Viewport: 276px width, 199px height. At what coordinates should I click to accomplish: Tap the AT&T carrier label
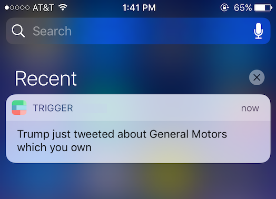click(43, 8)
